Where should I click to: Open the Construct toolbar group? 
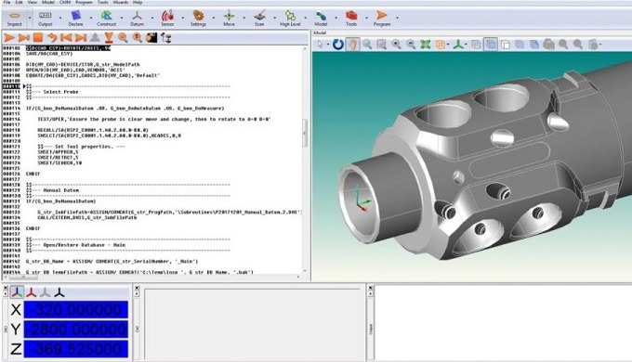pyautogui.click(x=106, y=19)
